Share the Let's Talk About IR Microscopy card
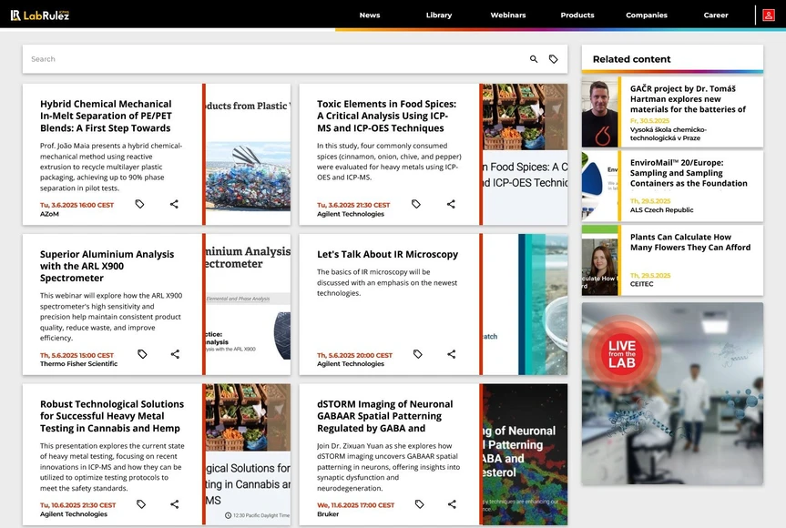The image size is (786, 528). [452, 354]
